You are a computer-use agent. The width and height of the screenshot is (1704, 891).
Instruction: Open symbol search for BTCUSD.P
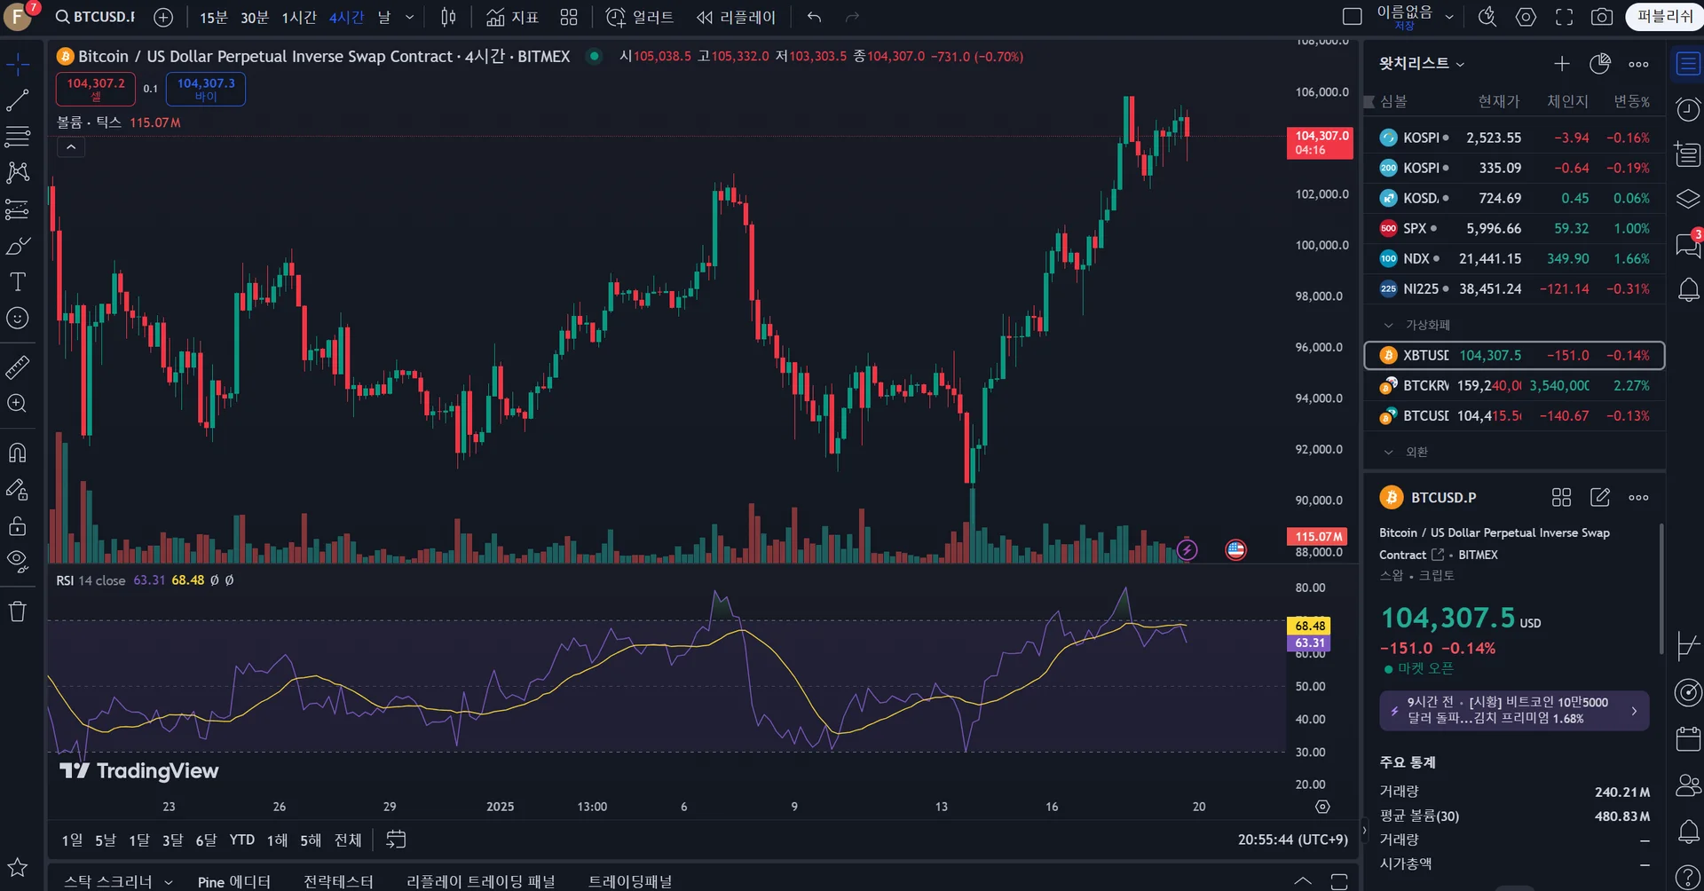pyautogui.click(x=96, y=17)
